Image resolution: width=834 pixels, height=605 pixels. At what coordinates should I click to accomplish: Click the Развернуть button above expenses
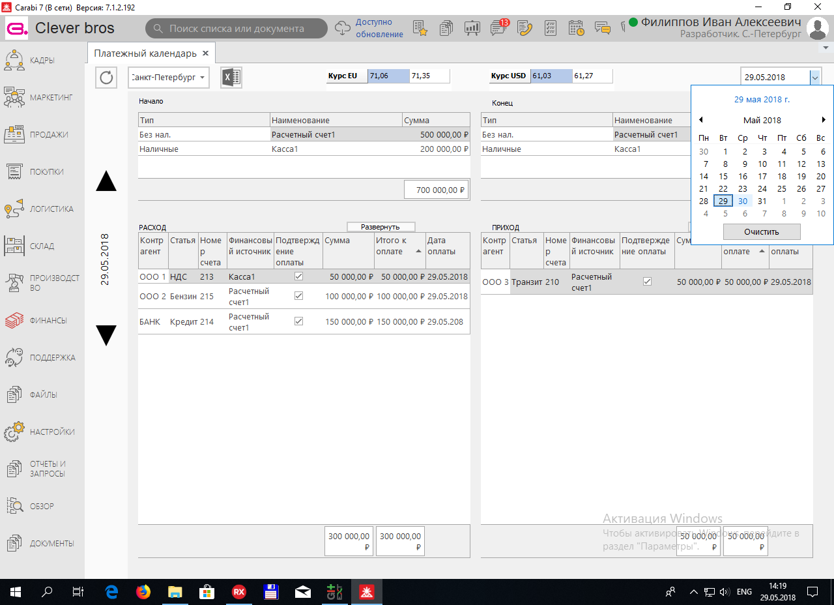381,227
